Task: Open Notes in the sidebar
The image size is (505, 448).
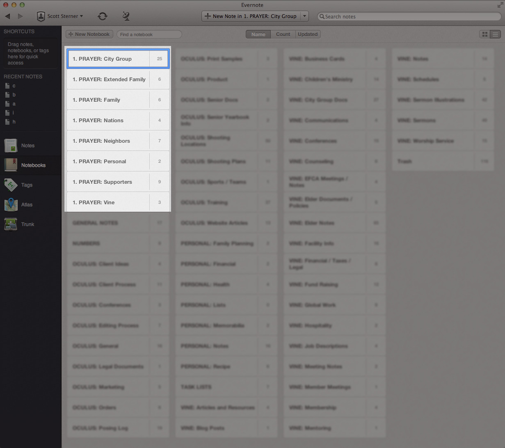Action: [31, 146]
